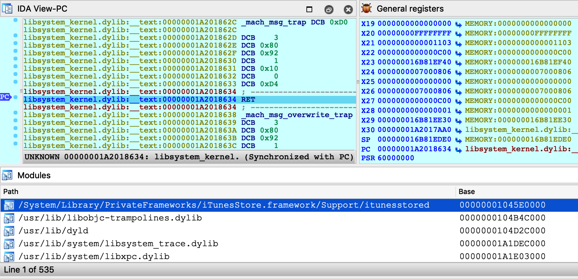Sort modules by the Base column header

pos(466,191)
